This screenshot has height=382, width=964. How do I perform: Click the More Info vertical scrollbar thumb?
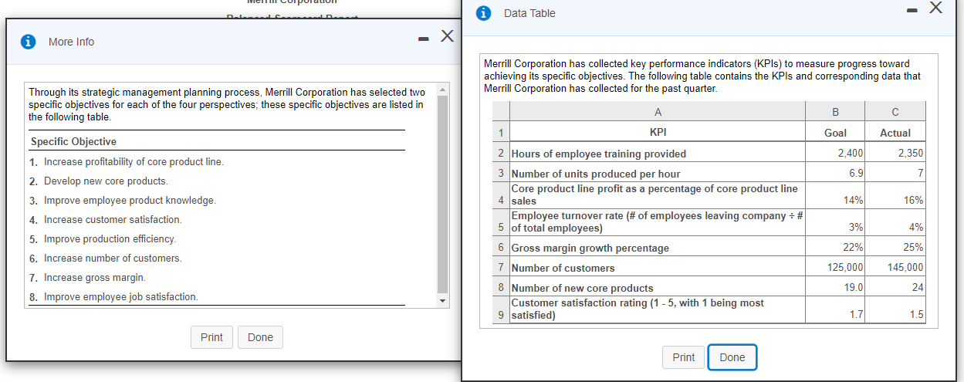pos(443,193)
